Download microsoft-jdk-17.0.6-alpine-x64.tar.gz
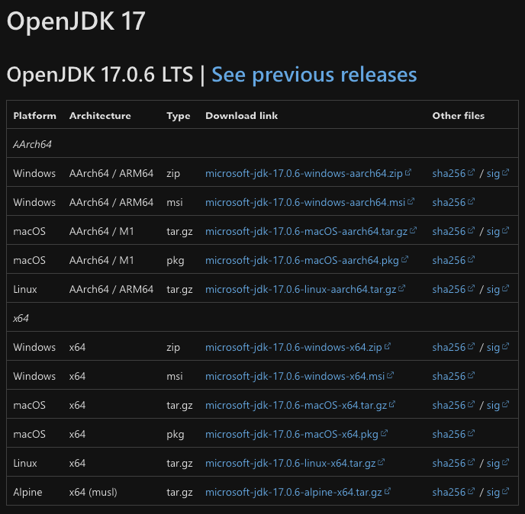 pos(298,492)
